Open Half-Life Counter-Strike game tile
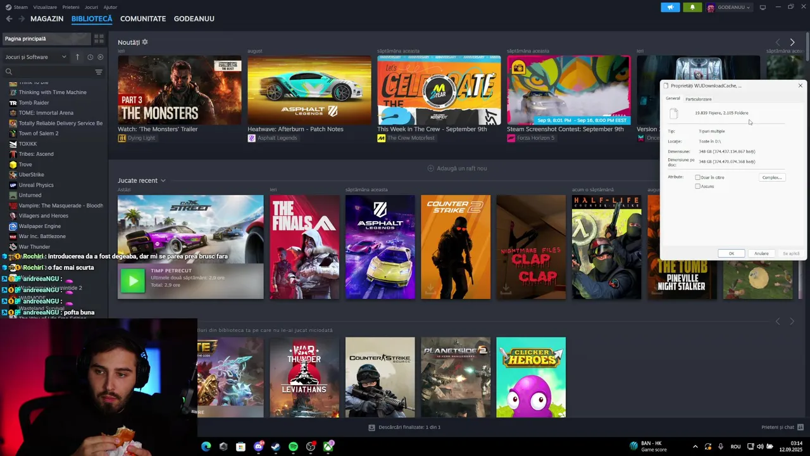This screenshot has width=810, height=456. tap(607, 247)
